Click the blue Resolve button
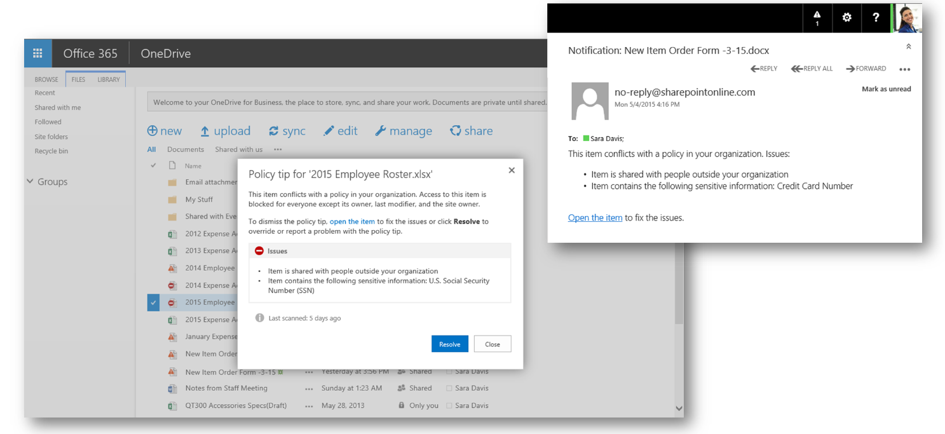The height and width of the screenshot is (434, 945). (x=449, y=344)
